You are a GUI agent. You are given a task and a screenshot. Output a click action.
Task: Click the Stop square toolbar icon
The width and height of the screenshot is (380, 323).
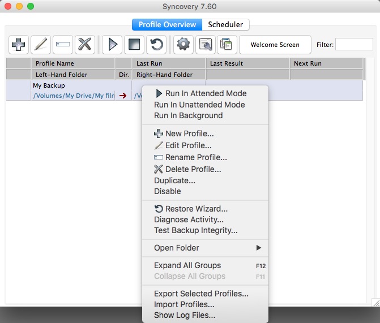(x=134, y=45)
